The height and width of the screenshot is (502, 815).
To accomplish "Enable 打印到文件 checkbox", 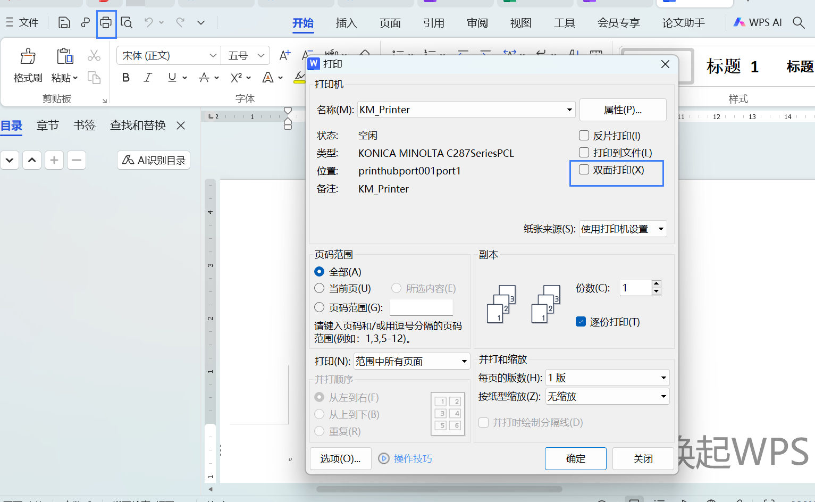I will [584, 153].
